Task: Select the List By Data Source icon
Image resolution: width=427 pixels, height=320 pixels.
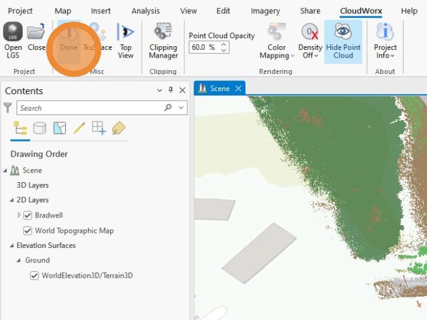Action: pyautogui.click(x=39, y=128)
